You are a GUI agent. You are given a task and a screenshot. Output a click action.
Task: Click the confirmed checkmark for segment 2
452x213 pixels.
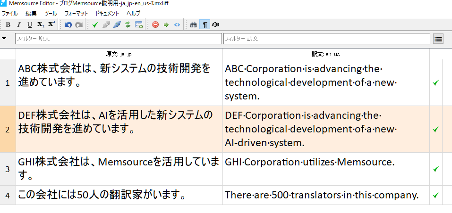pos(436,129)
